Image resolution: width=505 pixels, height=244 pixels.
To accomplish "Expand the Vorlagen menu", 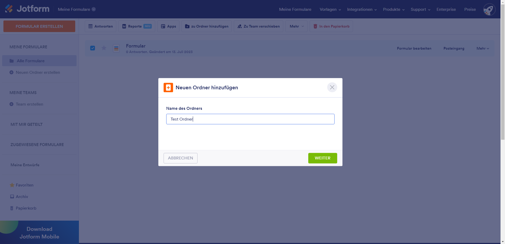I will (330, 9).
